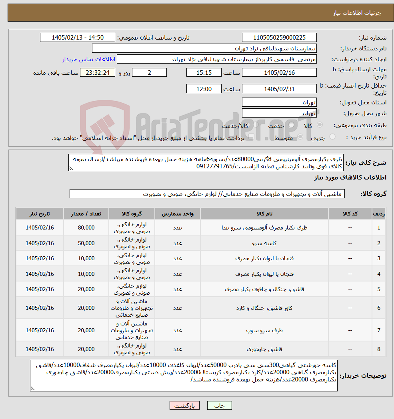Select the ظرف سرو سوپ item
The image size is (394, 419).
[264, 331]
